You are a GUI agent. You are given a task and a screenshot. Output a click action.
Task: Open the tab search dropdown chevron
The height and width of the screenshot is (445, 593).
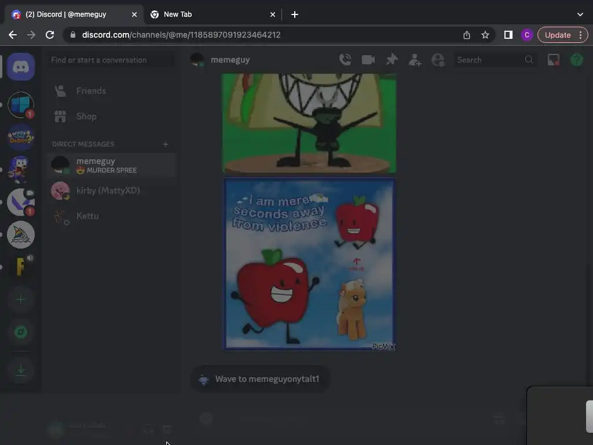click(x=580, y=14)
